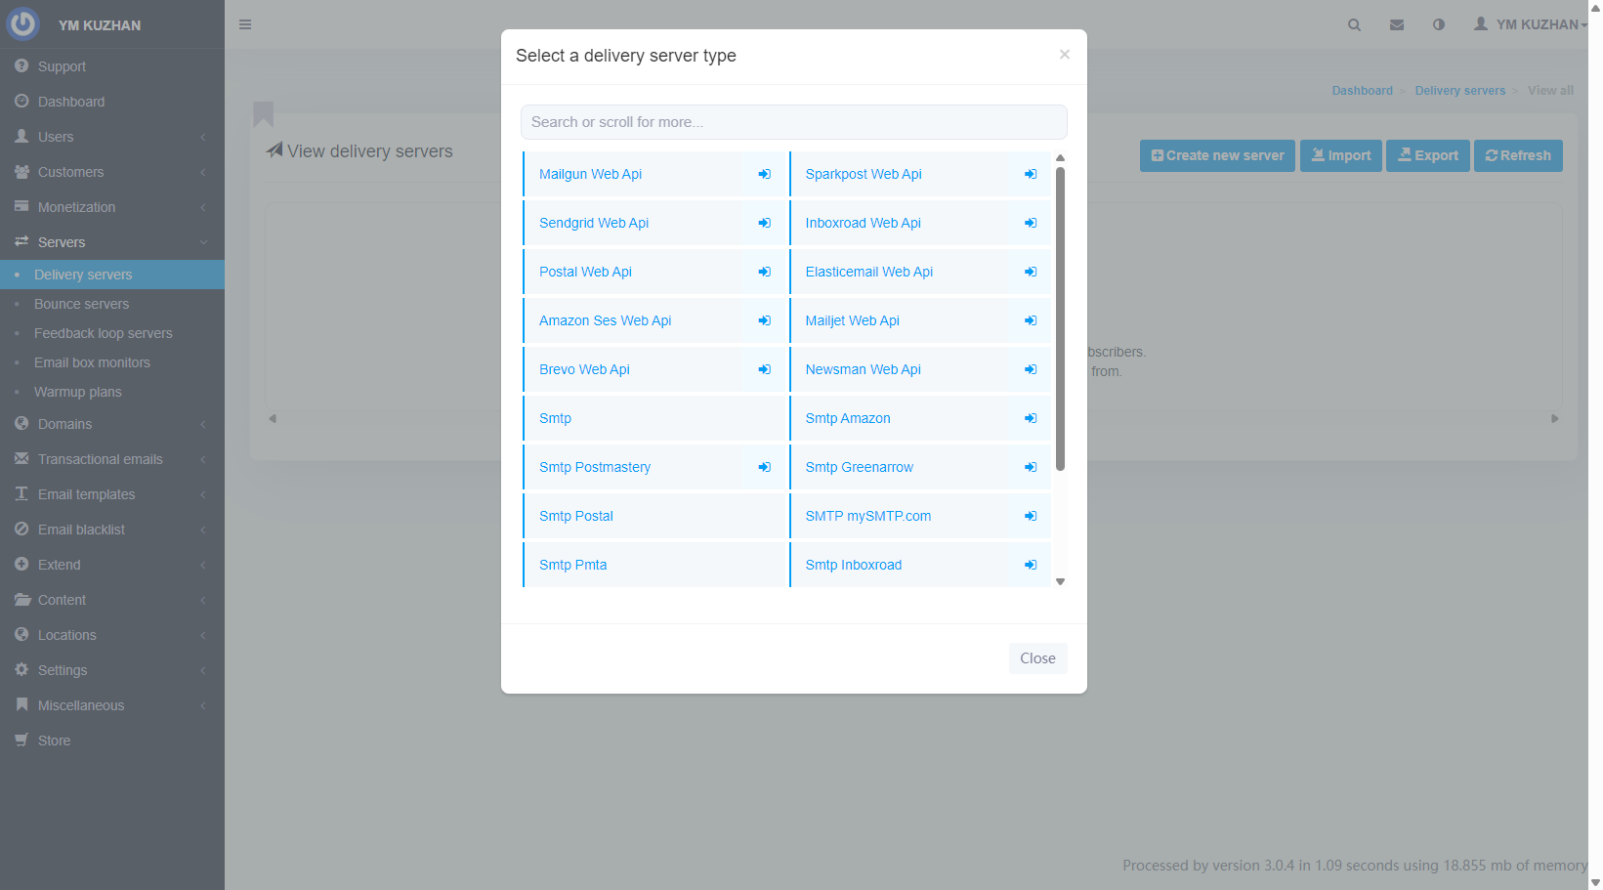
Task: Click the arrow icon beside Mailjet Web Api
Action: point(1031,320)
